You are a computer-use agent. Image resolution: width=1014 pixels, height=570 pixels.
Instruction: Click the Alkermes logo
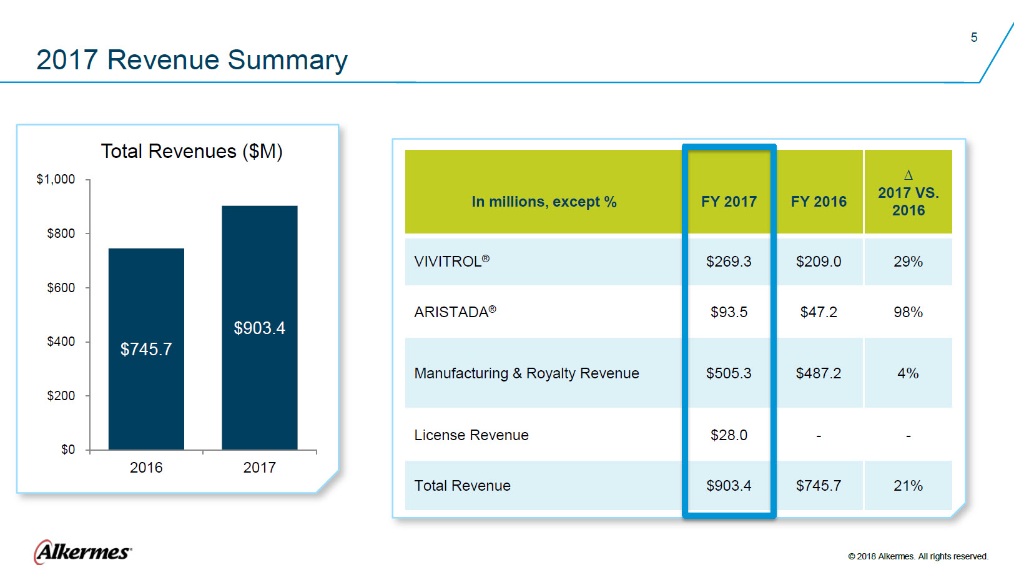(82, 552)
